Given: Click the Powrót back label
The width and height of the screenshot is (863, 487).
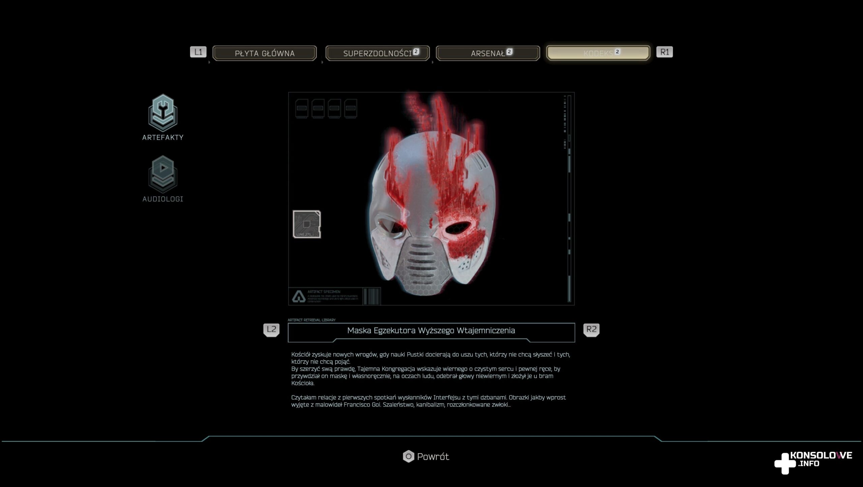Looking at the screenshot, I should point(433,457).
